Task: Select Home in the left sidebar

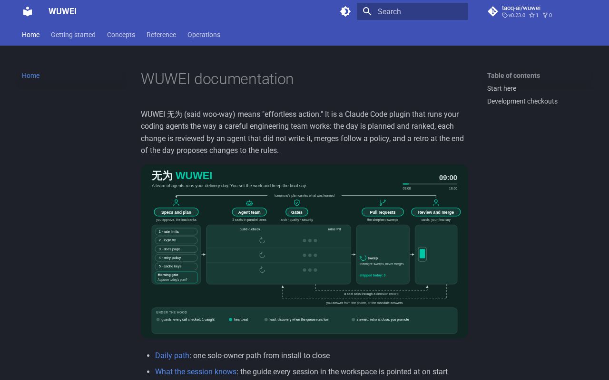Action: tap(31, 76)
